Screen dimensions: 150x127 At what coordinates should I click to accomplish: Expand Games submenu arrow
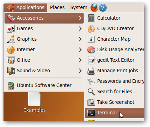pos(80,28)
